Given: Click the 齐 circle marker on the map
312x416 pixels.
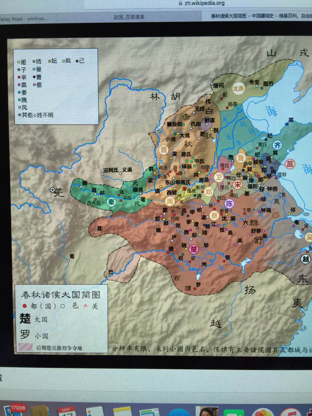Looking at the screenshot, I should (277, 145).
